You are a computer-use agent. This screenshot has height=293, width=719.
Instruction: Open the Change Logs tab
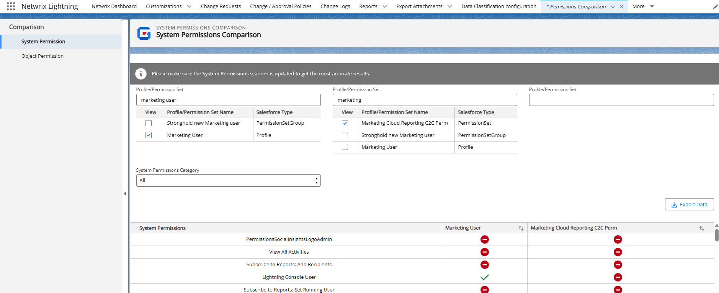[335, 7]
